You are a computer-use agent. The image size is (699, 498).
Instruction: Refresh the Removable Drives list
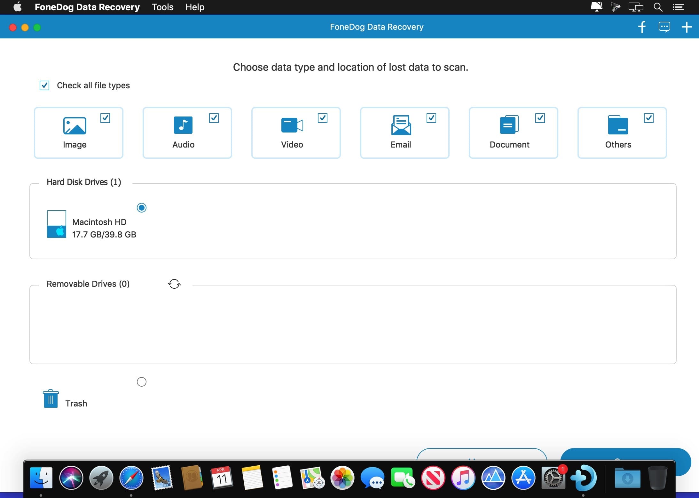[174, 284]
